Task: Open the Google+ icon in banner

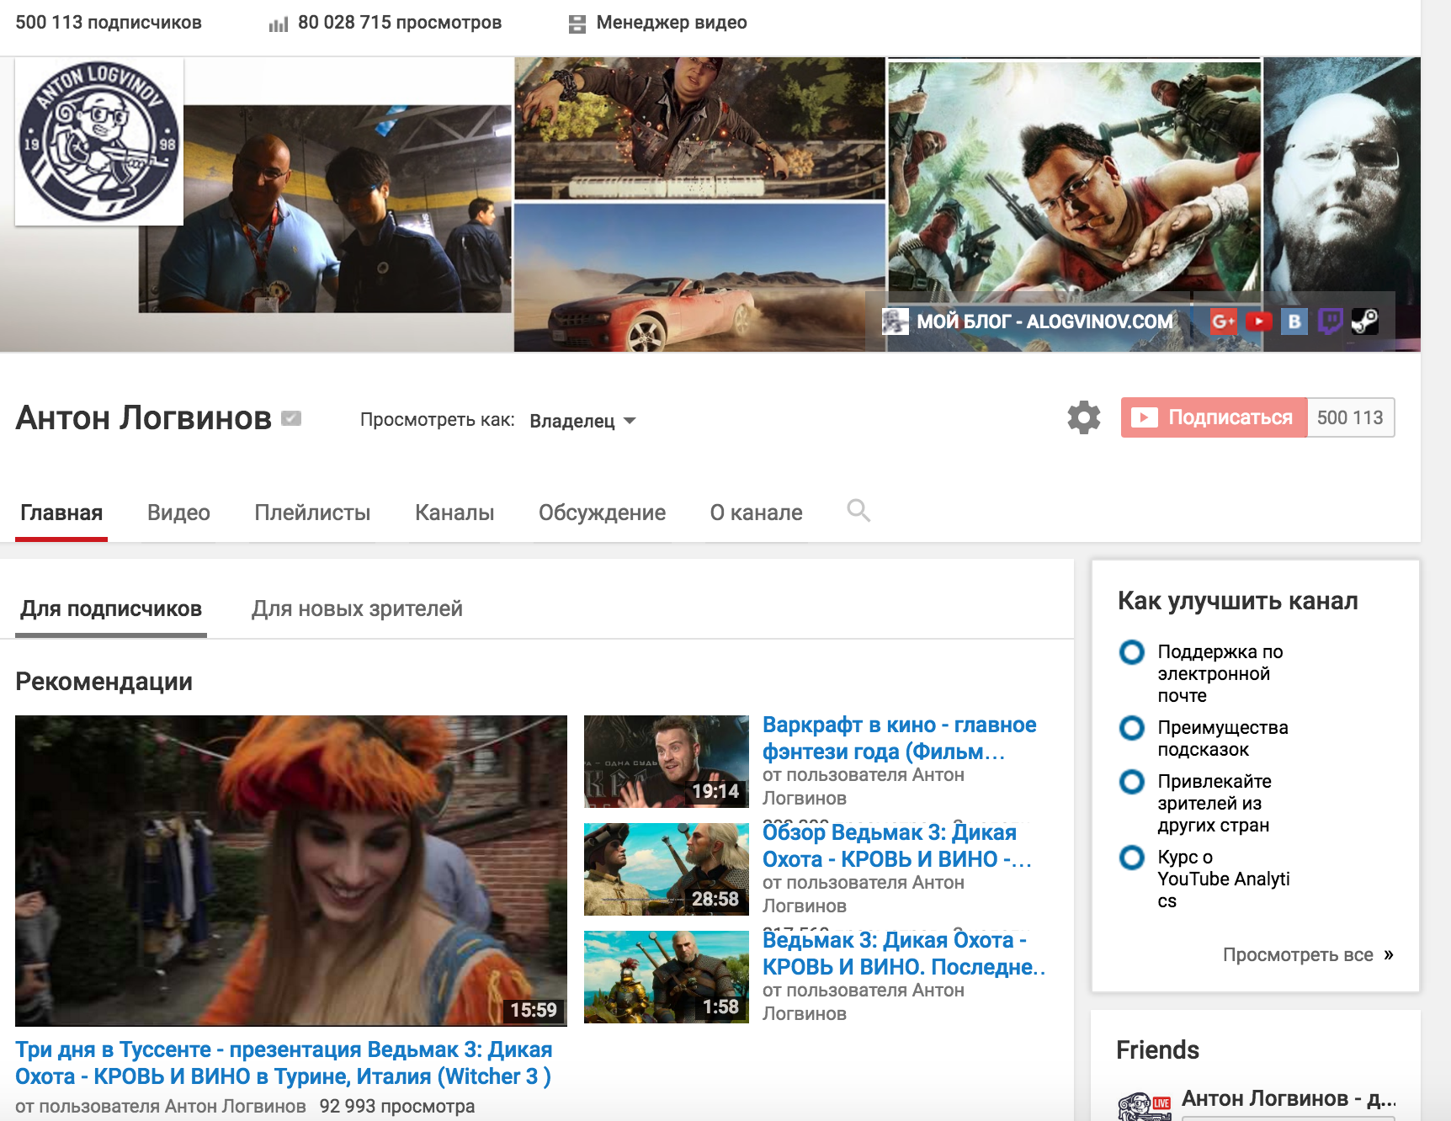Action: point(1223,321)
